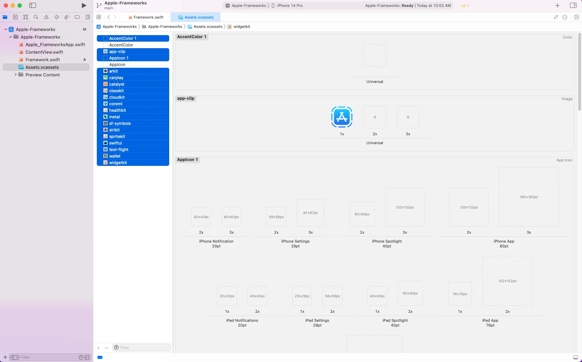Viewport: 582px width, 362px height.
Task: Select the AccentColor asset
Action: pyautogui.click(x=133, y=45)
